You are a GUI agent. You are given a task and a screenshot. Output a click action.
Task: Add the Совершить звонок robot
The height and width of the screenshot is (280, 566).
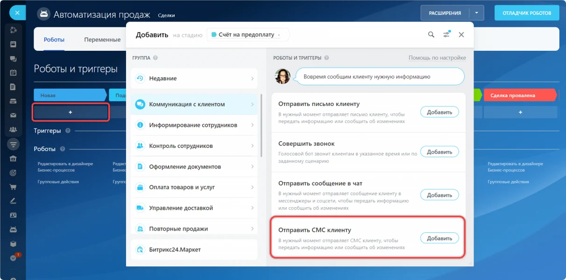point(439,152)
